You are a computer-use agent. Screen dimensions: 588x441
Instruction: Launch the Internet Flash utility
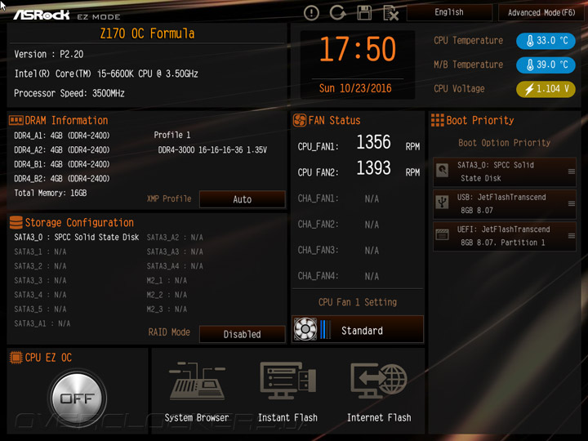tap(379, 392)
